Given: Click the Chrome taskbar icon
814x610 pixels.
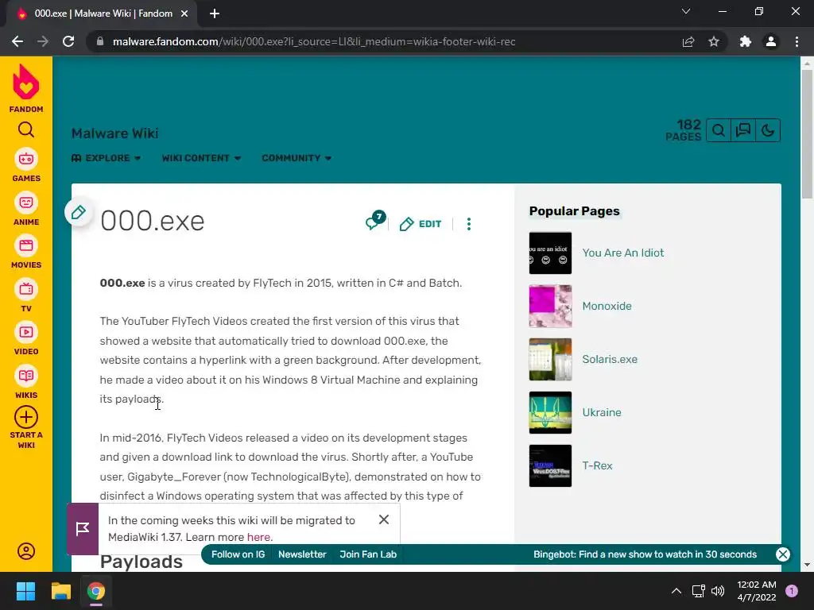Looking at the screenshot, I should [x=95, y=591].
